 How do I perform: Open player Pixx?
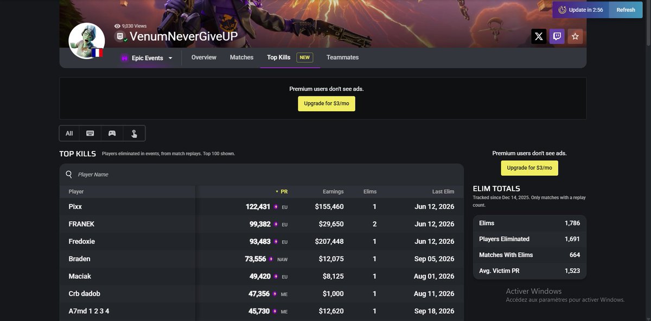pyautogui.click(x=75, y=207)
